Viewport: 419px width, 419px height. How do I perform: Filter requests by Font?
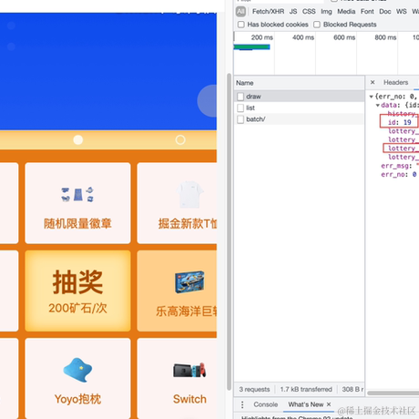click(367, 12)
